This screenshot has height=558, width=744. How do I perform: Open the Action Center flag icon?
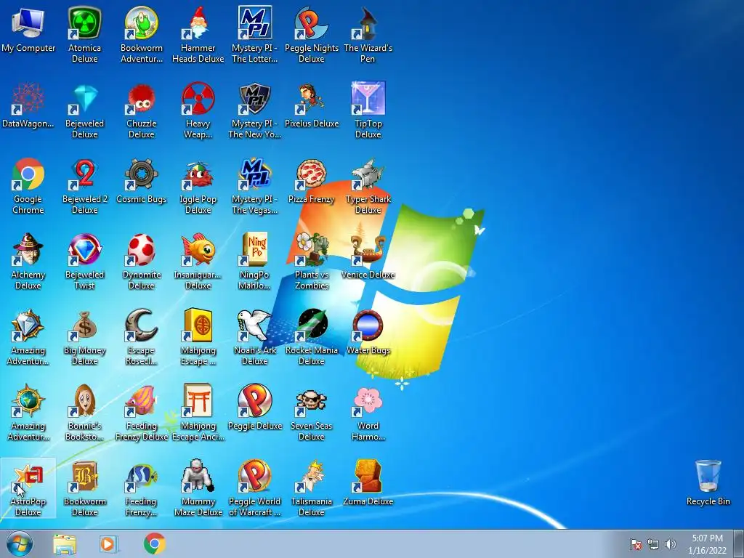click(x=636, y=544)
